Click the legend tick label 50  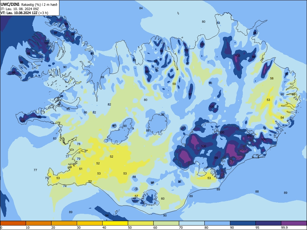click(130, 228)
